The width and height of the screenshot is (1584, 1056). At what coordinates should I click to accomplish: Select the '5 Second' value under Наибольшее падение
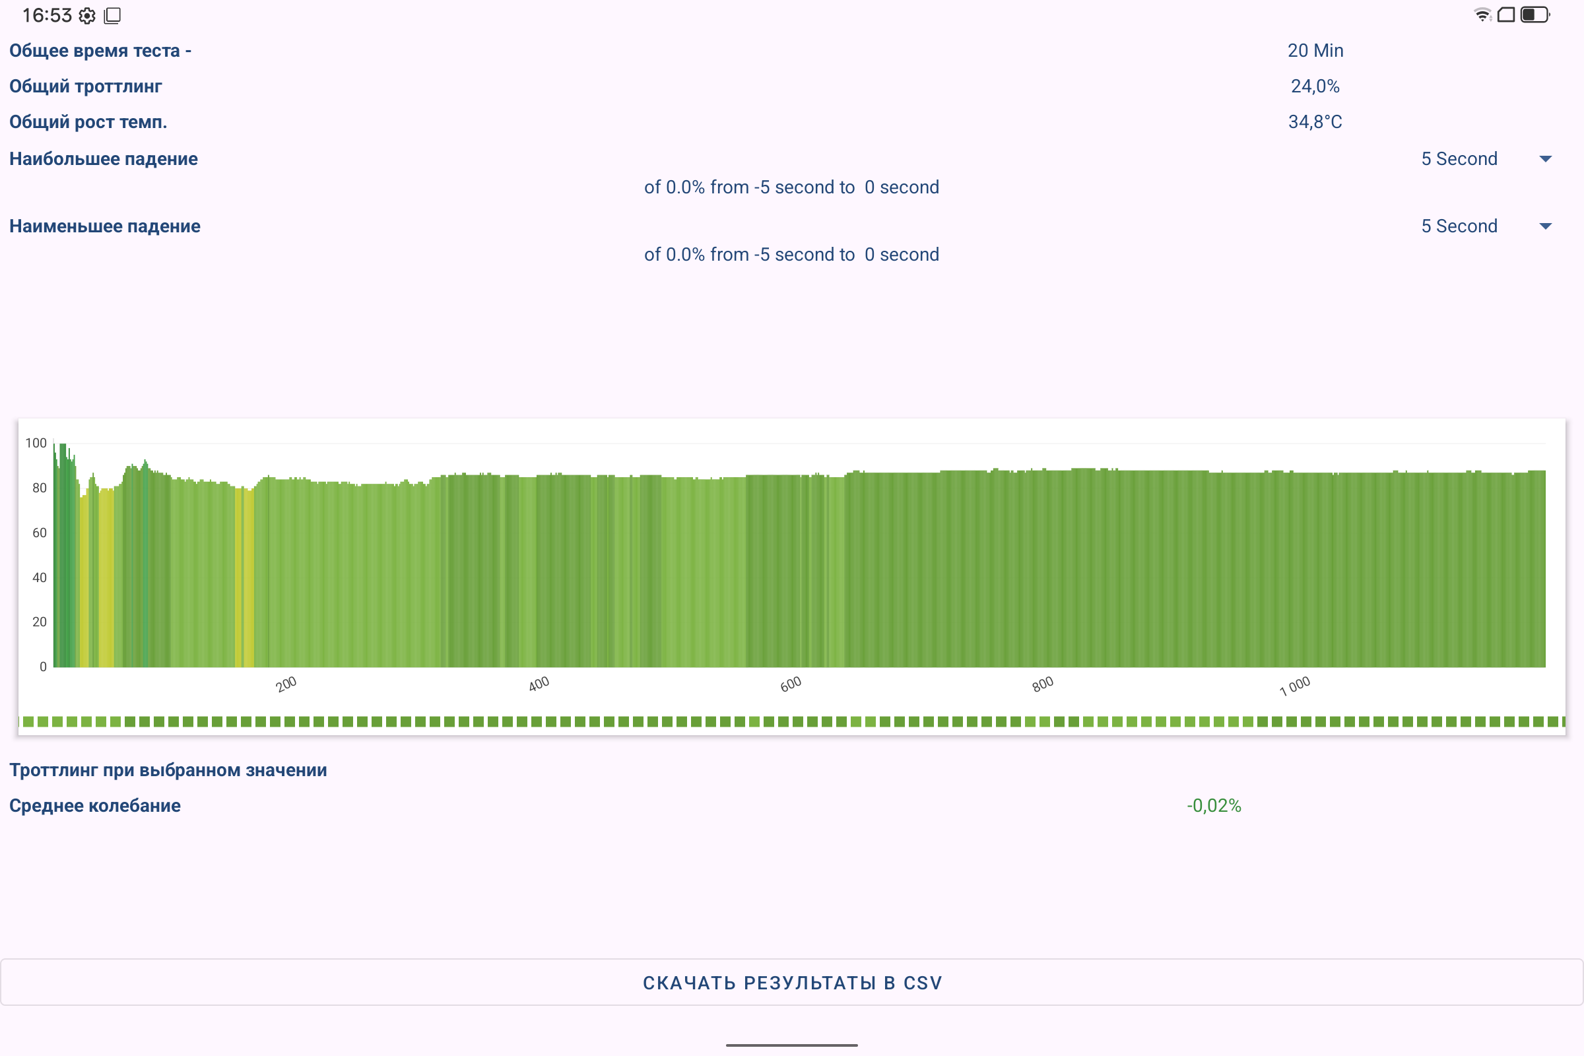[x=1459, y=159]
